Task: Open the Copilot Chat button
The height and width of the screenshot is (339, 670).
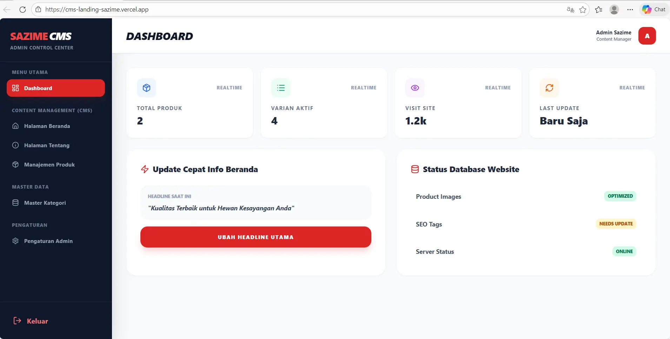Action: 654,9
